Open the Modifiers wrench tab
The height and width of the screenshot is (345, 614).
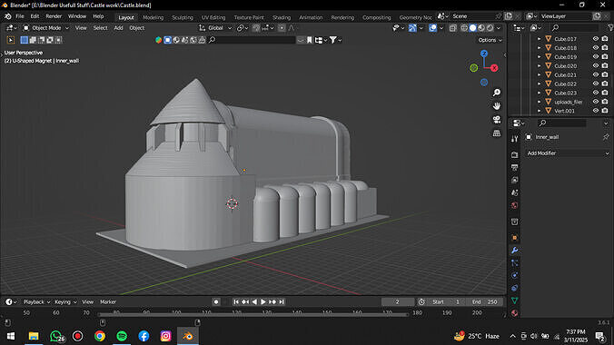click(x=514, y=251)
